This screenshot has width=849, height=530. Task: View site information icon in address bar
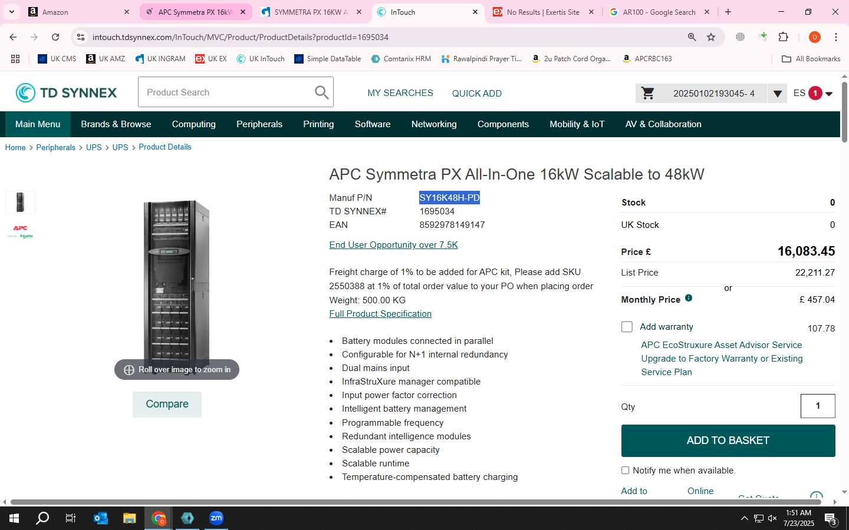coord(81,37)
